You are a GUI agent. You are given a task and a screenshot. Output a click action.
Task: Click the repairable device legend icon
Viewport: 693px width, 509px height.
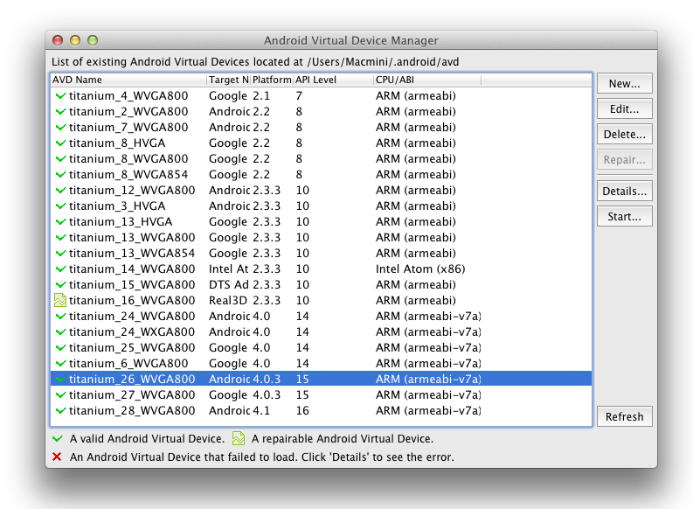coord(239,438)
